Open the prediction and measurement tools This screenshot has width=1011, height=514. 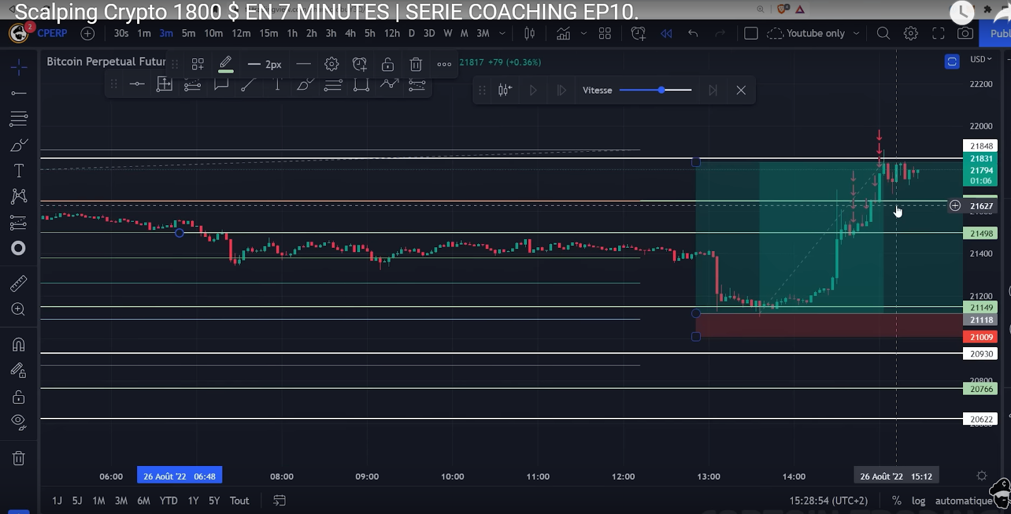pos(18,222)
